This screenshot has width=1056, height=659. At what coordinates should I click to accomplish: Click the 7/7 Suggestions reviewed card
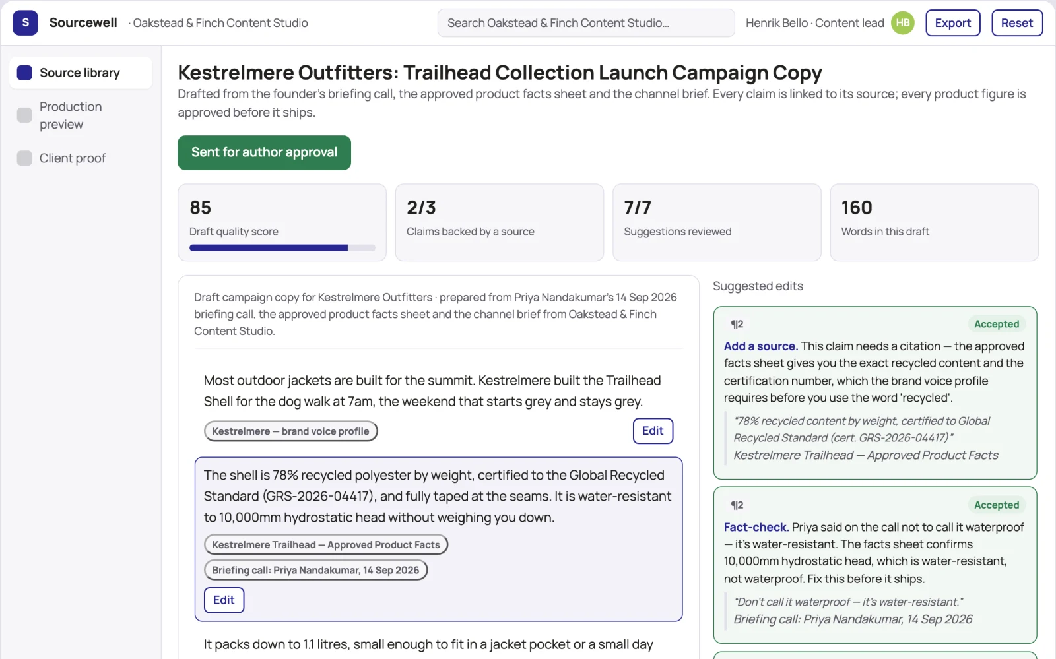[717, 222]
